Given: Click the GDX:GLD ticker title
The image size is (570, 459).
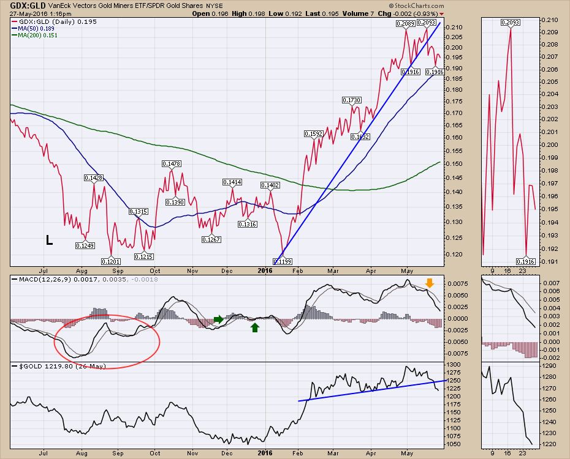Looking at the screenshot, I should 28,6.
